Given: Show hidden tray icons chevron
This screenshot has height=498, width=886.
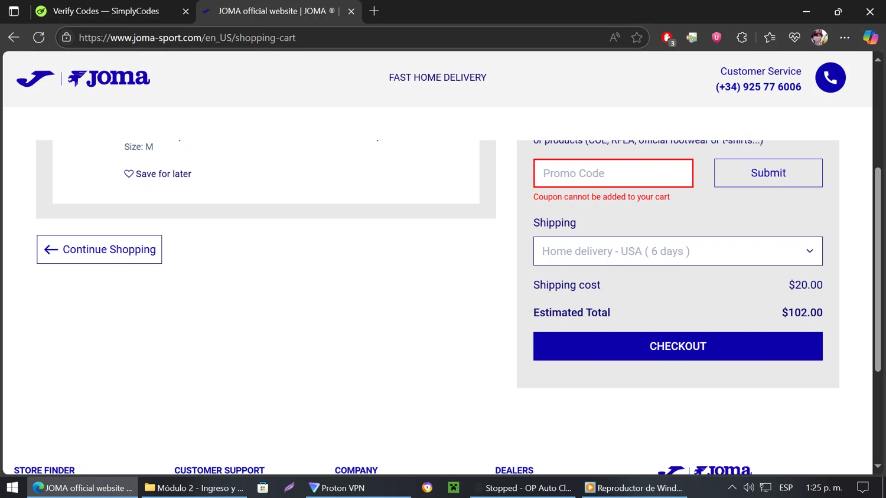Looking at the screenshot, I should tap(732, 487).
